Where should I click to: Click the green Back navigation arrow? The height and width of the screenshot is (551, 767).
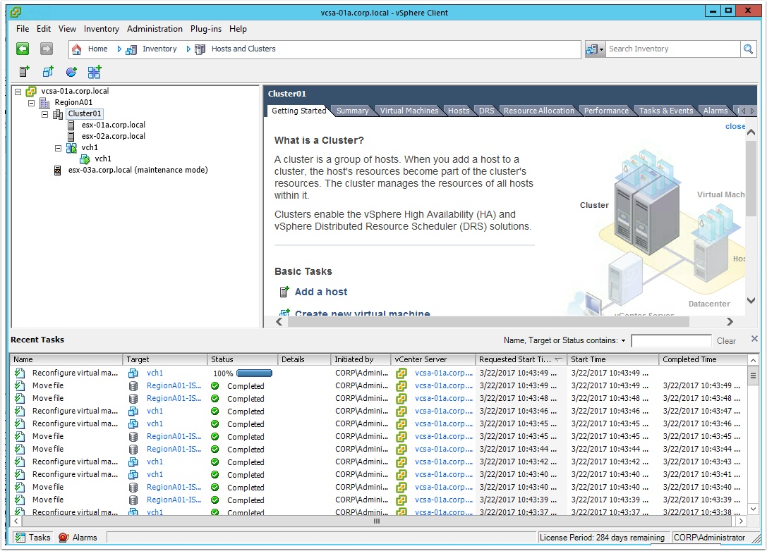[23, 49]
